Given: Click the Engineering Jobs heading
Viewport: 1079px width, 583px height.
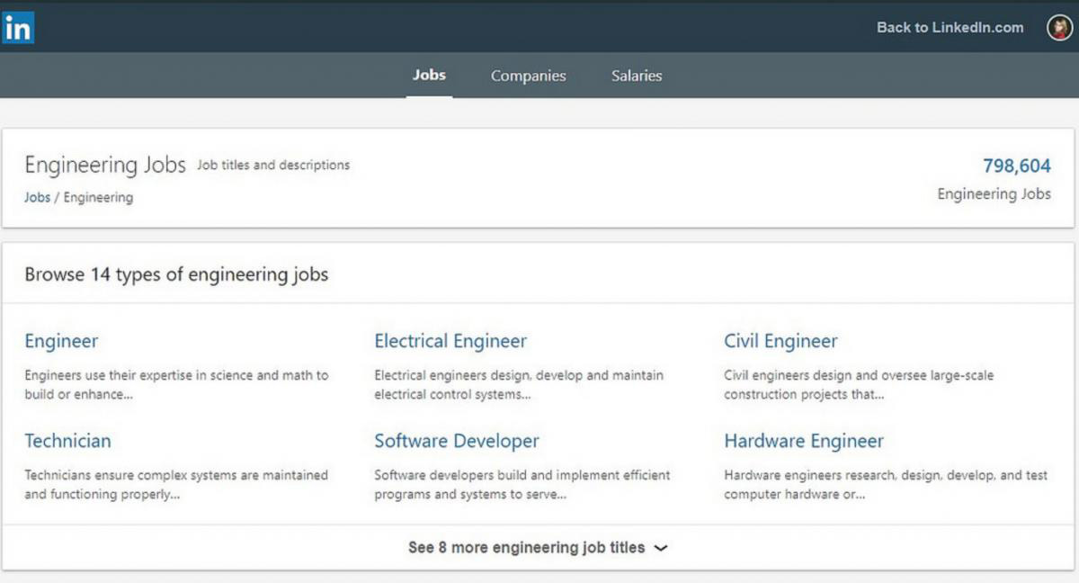Looking at the screenshot, I should 105,166.
